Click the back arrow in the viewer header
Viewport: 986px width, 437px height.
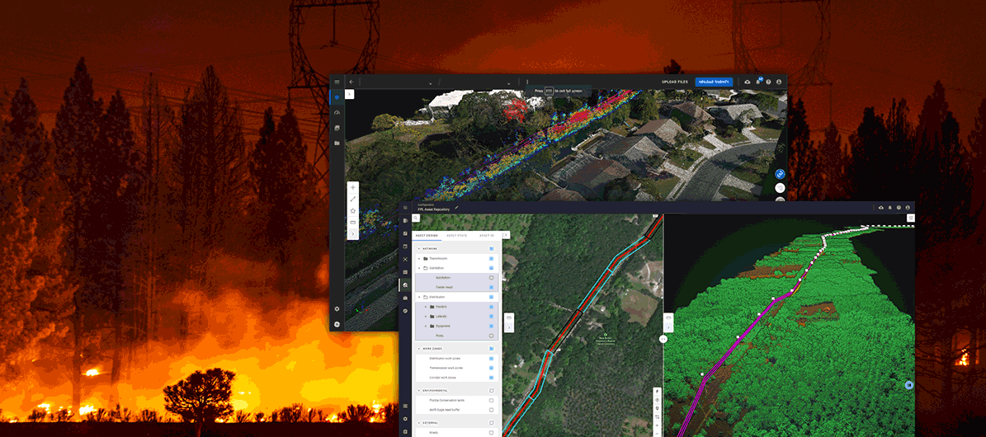click(351, 82)
